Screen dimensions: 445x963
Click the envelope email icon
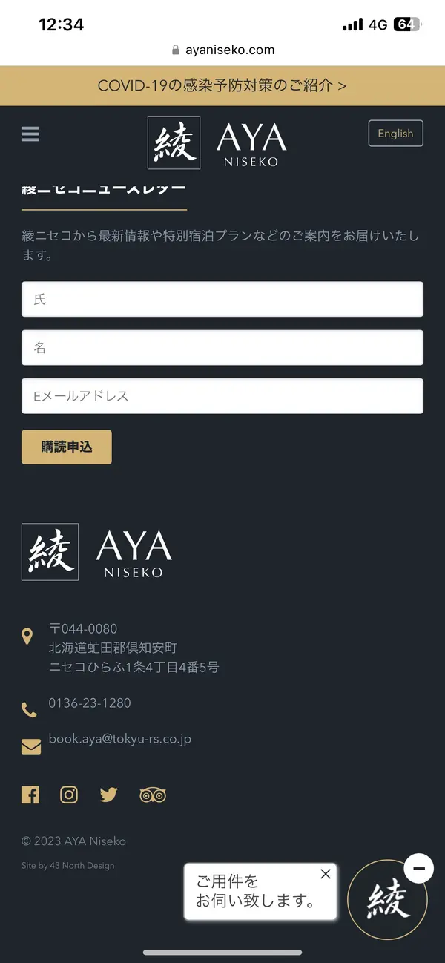tap(31, 746)
